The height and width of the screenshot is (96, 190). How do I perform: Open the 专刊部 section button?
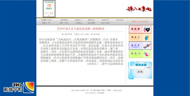140,46
